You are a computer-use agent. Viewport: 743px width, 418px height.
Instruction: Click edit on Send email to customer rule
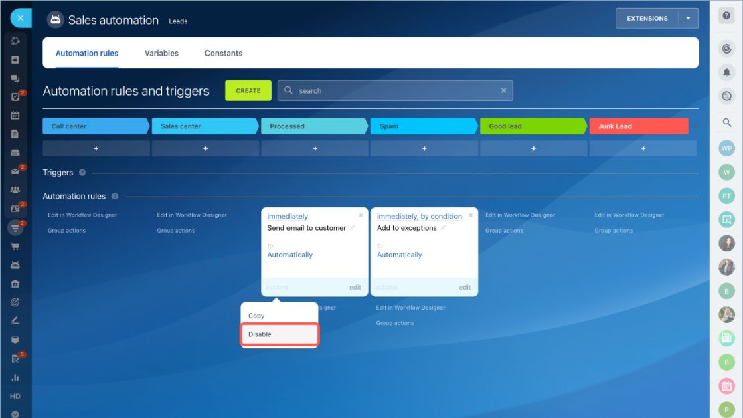coord(355,287)
